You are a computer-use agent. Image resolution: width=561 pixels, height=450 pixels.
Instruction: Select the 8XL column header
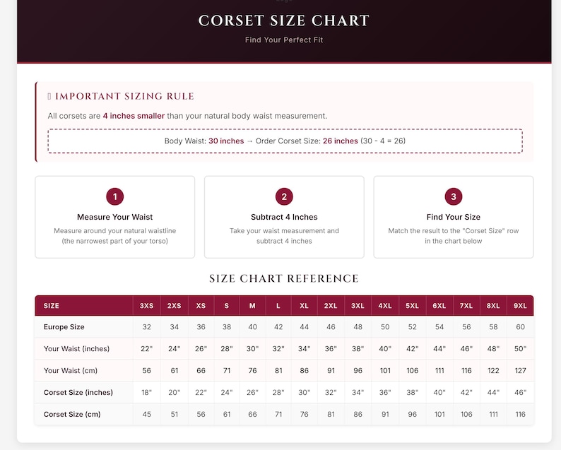click(493, 306)
